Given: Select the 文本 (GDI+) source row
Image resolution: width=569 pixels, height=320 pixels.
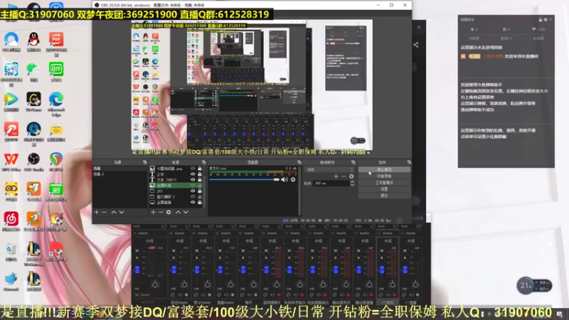Looking at the screenshot, I should tap(176, 180).
